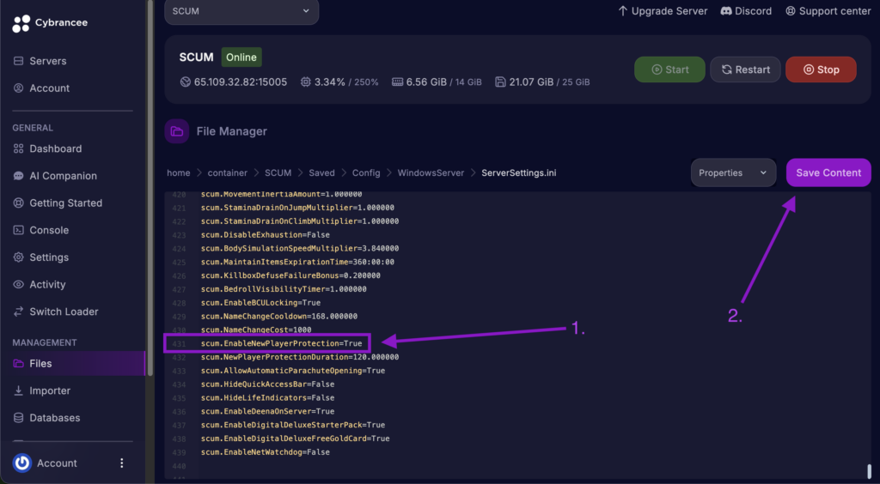Click the 65.109.32.82:15005 server address
This screenshot has width=880, height=484.
241,82
